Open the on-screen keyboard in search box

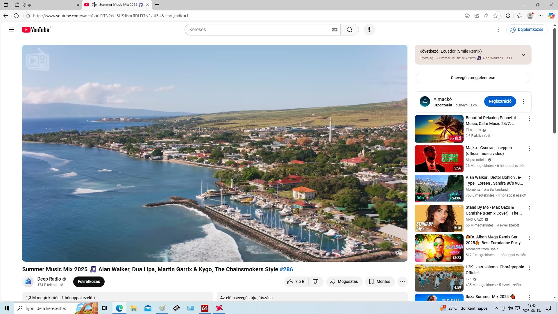tap(335, 30)
